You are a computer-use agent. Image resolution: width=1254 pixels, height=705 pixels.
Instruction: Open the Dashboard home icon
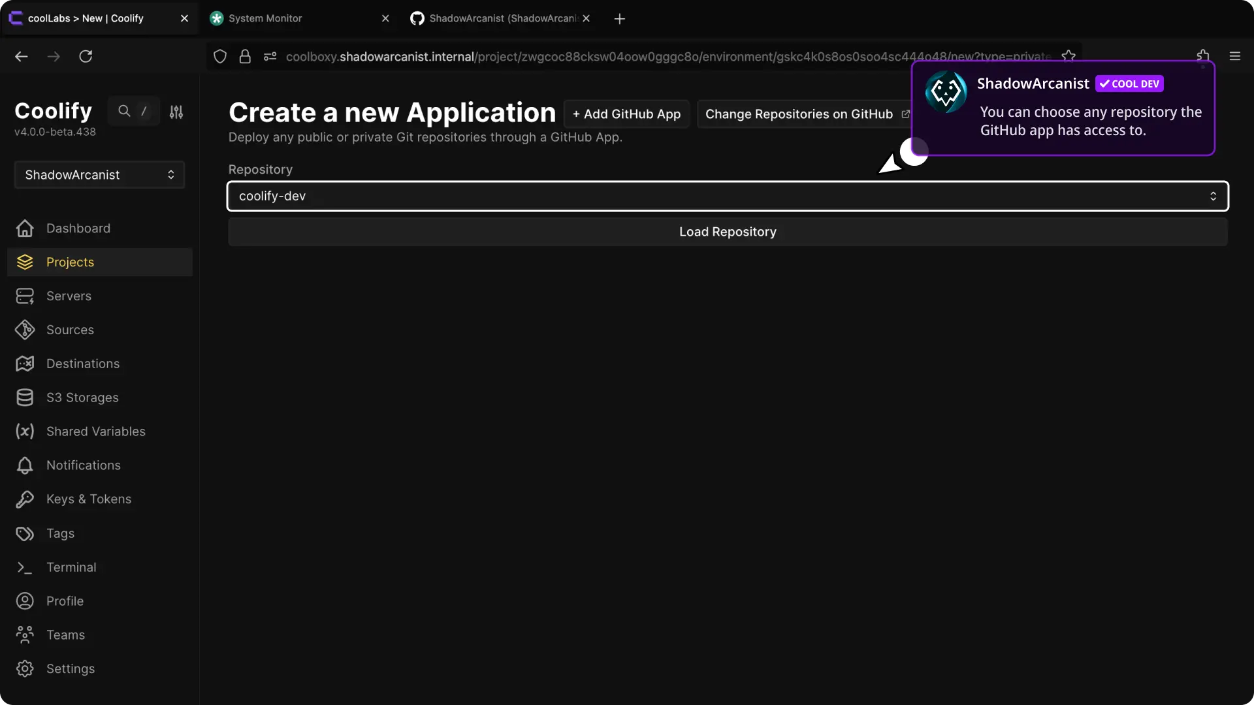(x=25, y=228)
